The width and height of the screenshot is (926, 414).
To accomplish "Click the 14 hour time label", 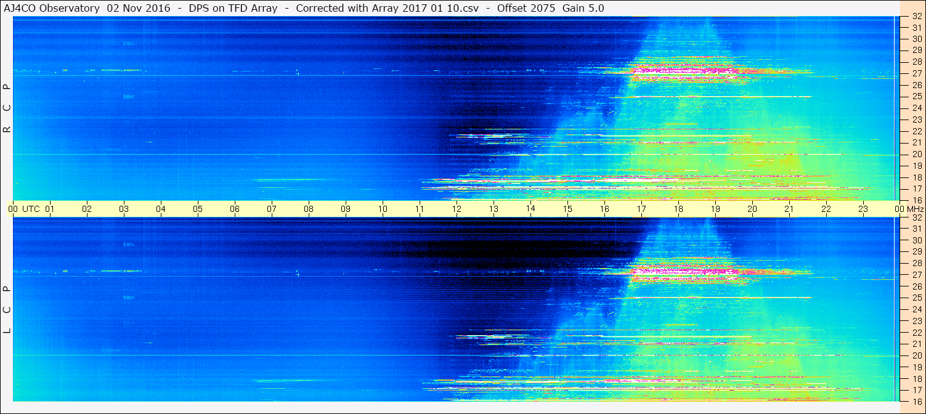I will point(530,209).
